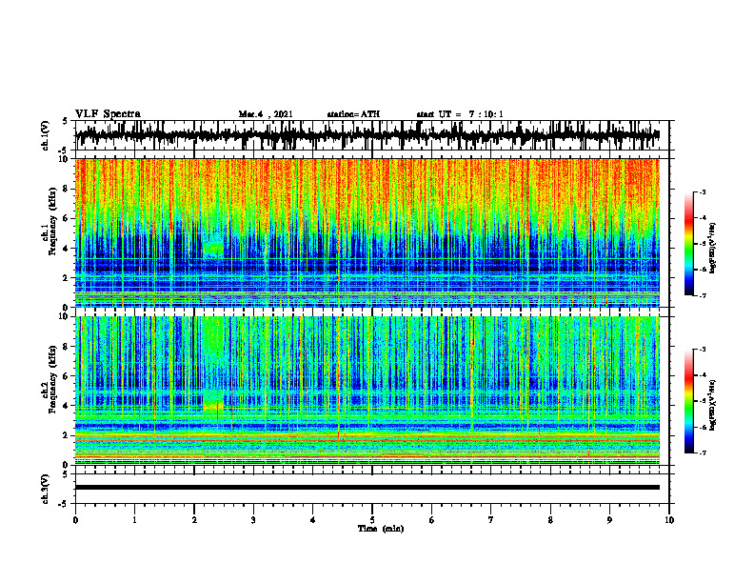Click time axis tick label "3"
754x583 pixels.
point(253,519)
